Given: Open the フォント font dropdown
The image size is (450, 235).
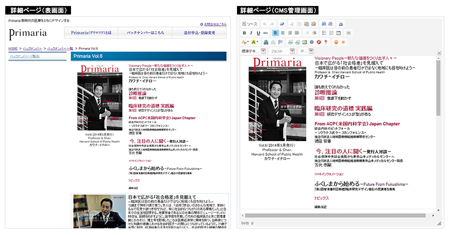Looking at the screenshot, I should pos(282,51).
